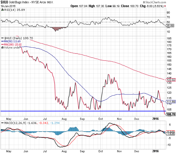
Task: Click the Gold Bugs Index name text
Action: pos(20,2)
